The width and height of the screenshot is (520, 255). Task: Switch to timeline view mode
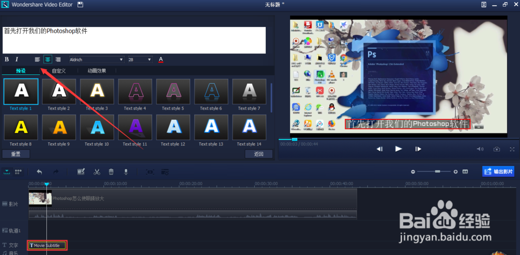pos(8,171)
